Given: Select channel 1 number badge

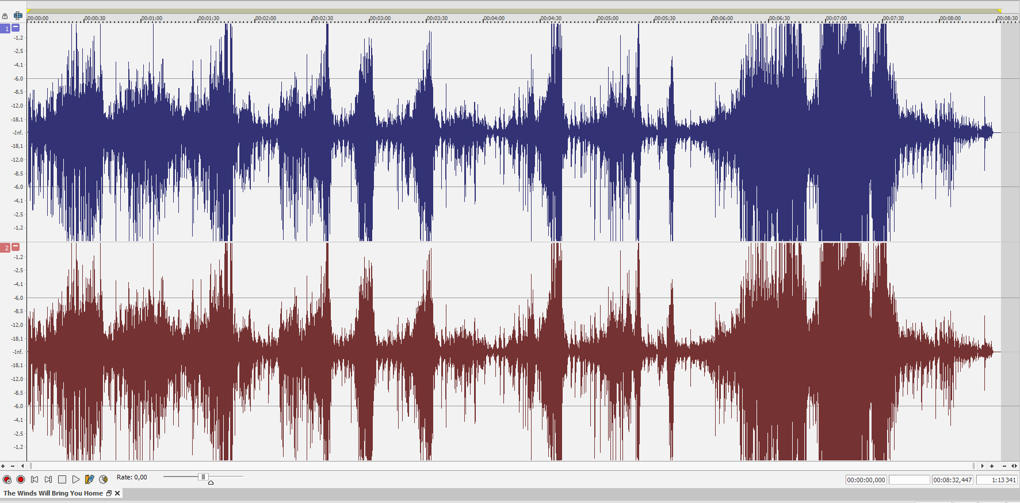Looking at the screenshot, I should (6, 28).
